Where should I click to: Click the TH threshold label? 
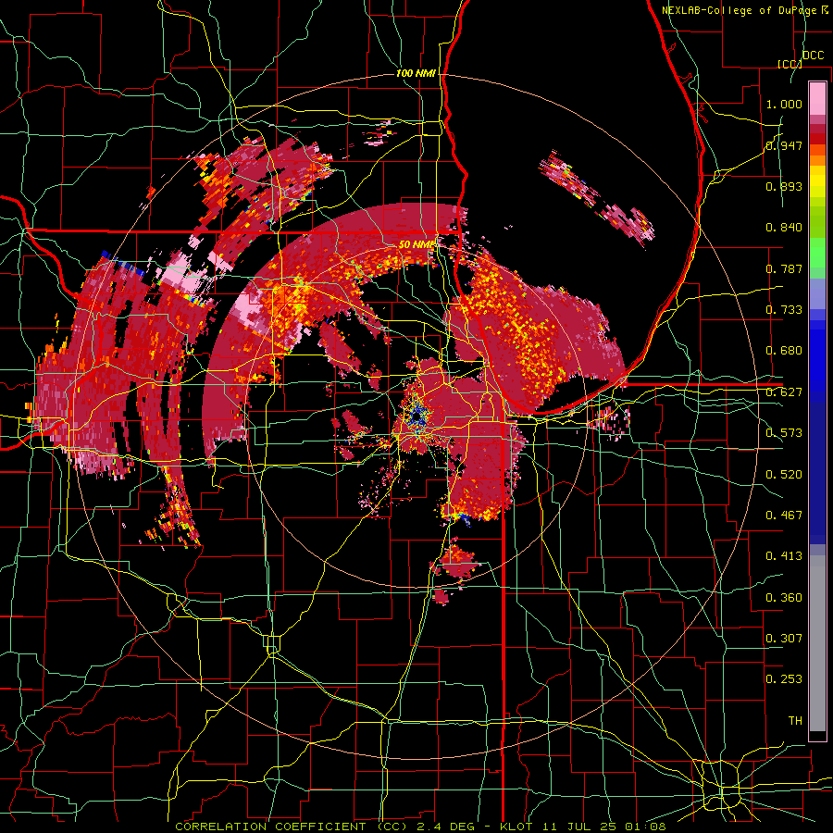tap(795, 720)
